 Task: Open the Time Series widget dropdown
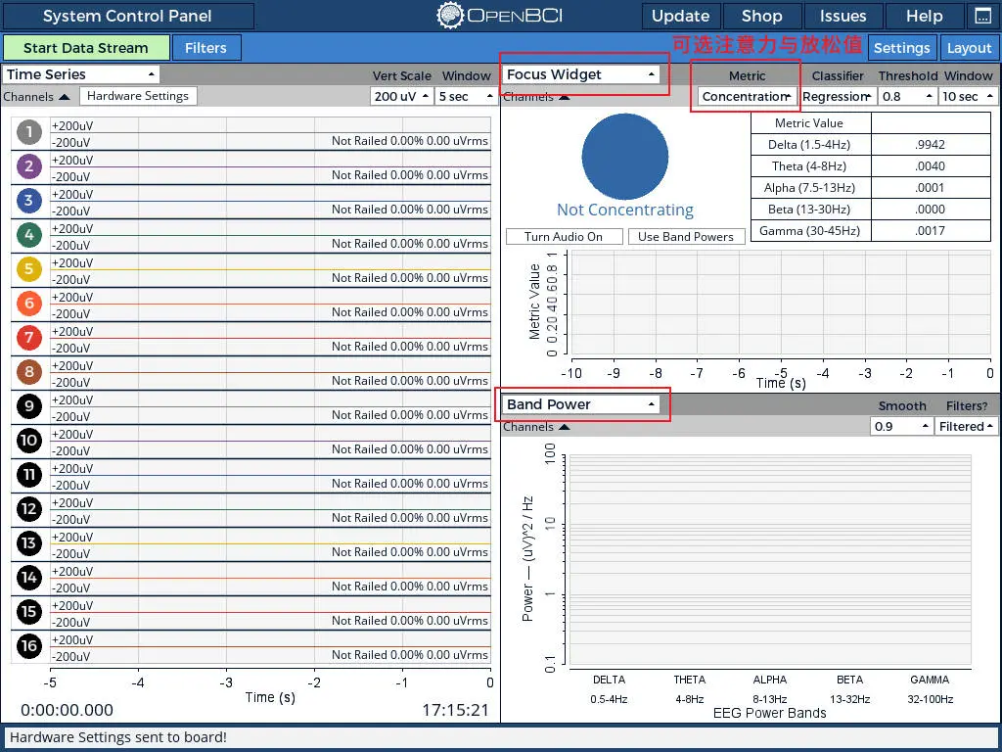[x=80, y=74]
